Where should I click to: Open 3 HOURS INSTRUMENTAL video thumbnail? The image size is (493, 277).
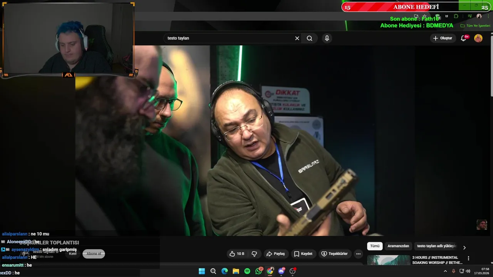point(389,260)
